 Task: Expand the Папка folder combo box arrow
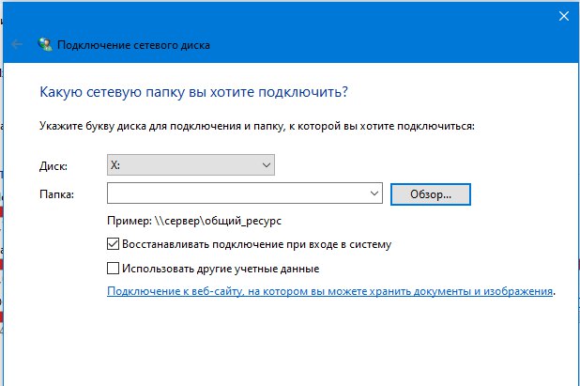point(374,193)
